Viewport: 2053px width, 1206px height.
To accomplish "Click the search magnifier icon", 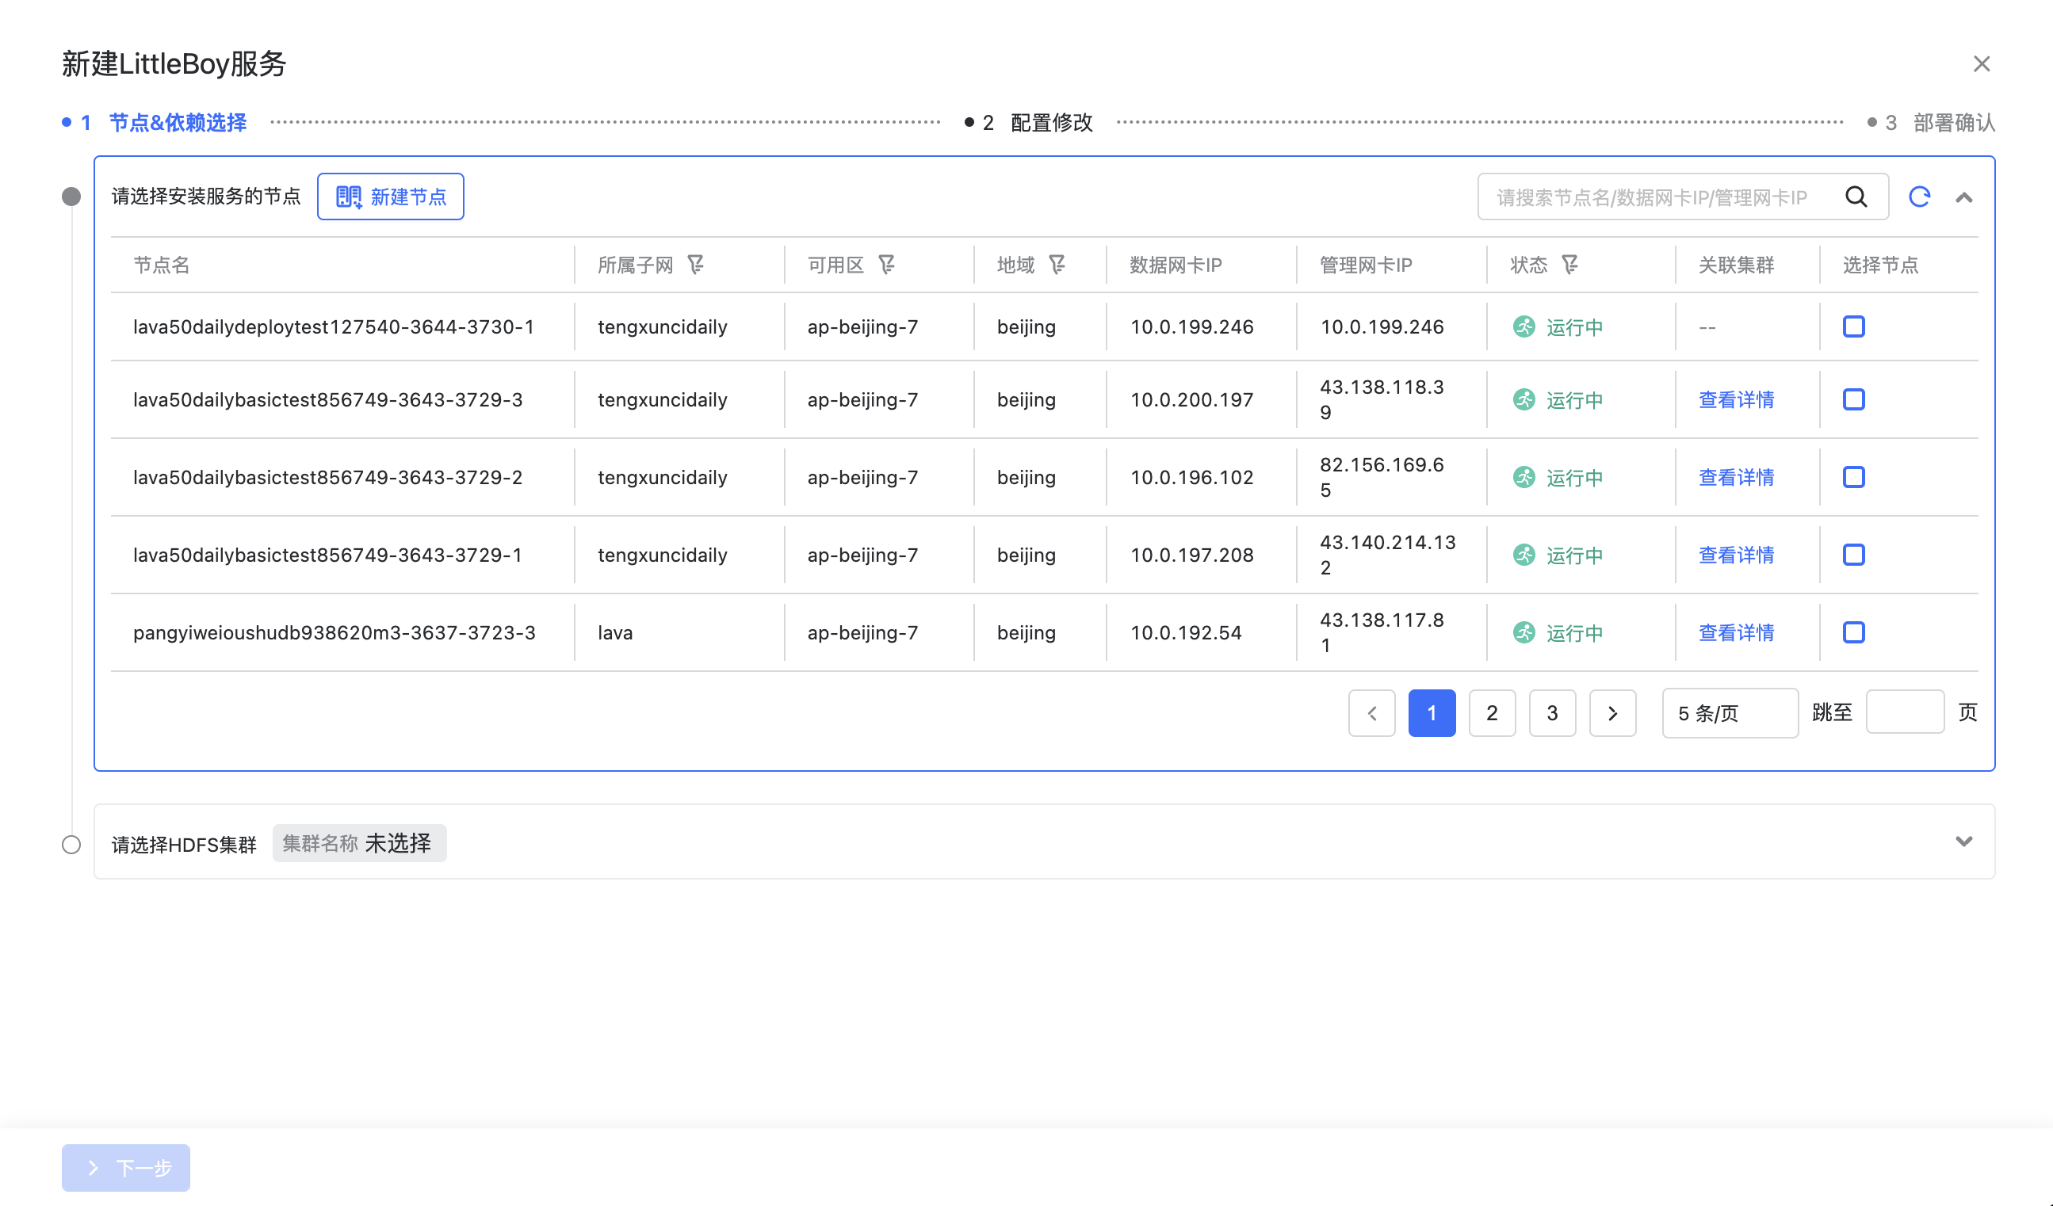I will (1856, 197).
